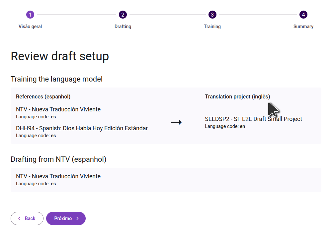The image size is (332, 239).
Task: Click the right chevron in Próximo button
Action: (77, 218)
